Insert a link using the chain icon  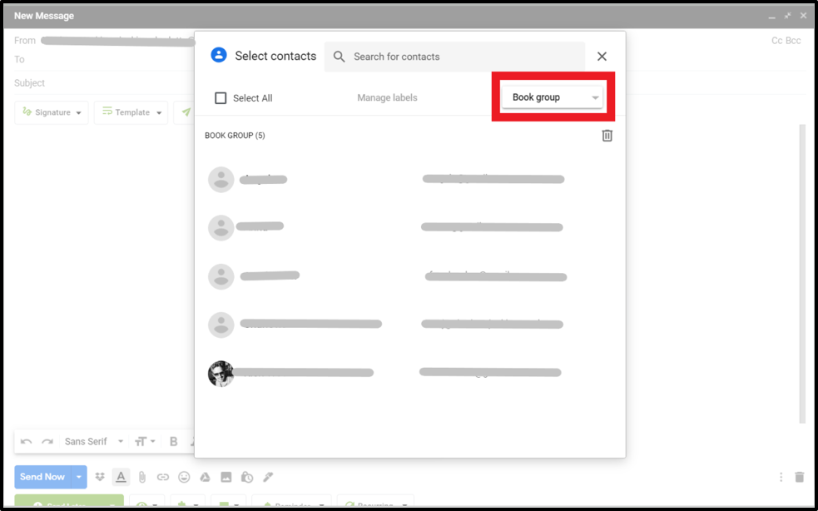click(x=163, y=477)
